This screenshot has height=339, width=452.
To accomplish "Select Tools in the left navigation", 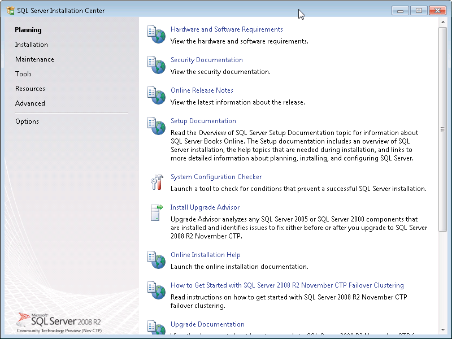I will pyautogui.click(x=24, y=74).
